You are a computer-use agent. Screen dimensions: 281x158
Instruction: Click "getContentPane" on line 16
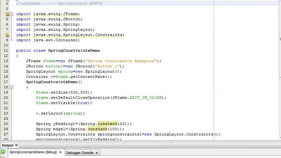click(x=87, y=77)
